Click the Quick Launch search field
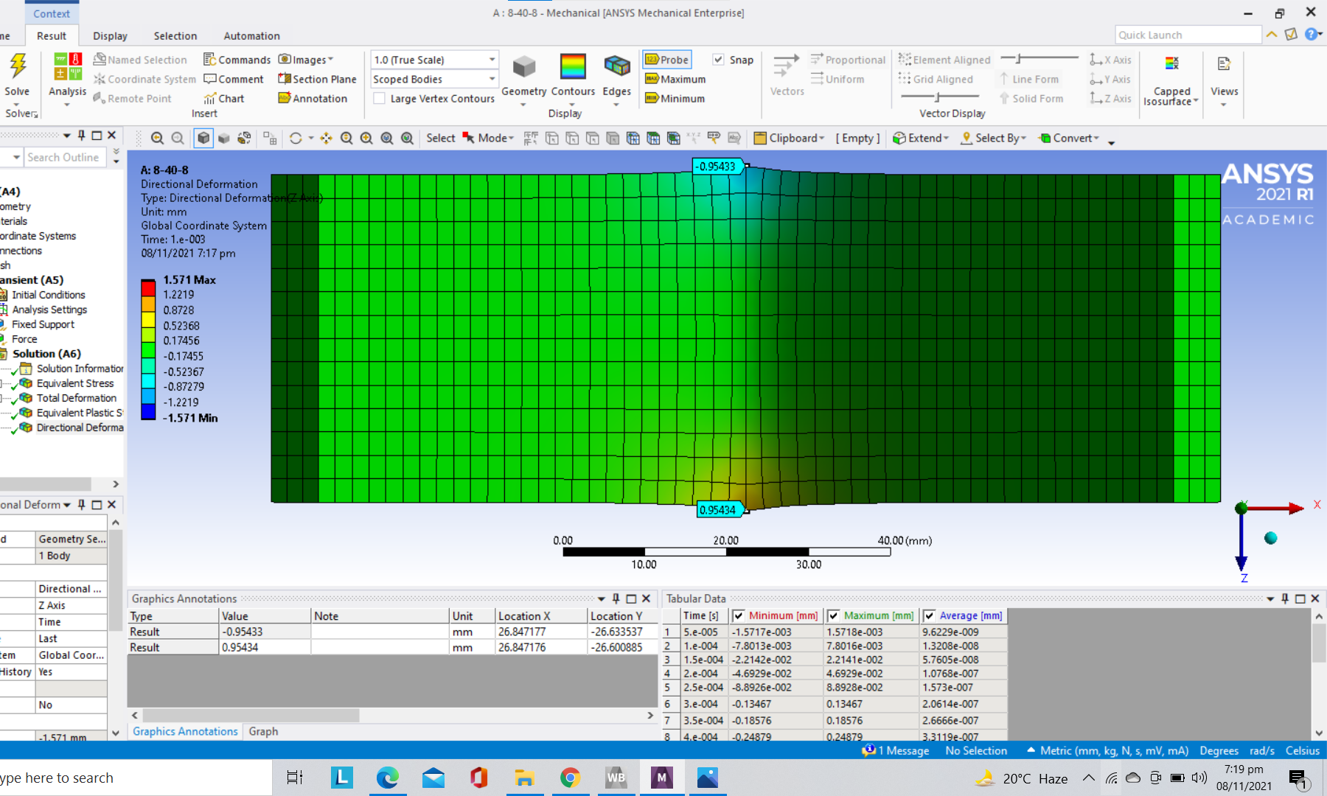 (x=1187, y=35)
